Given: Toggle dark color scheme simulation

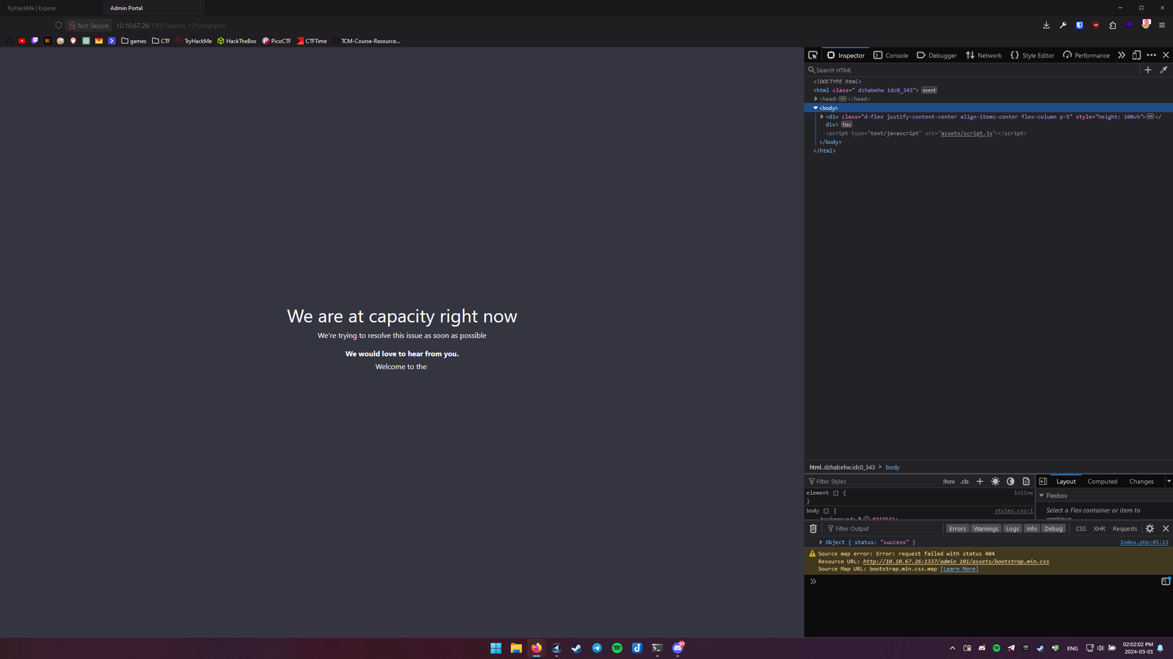Looking at the screenshot, I should pyautogui.click(x=1011, y=481).
